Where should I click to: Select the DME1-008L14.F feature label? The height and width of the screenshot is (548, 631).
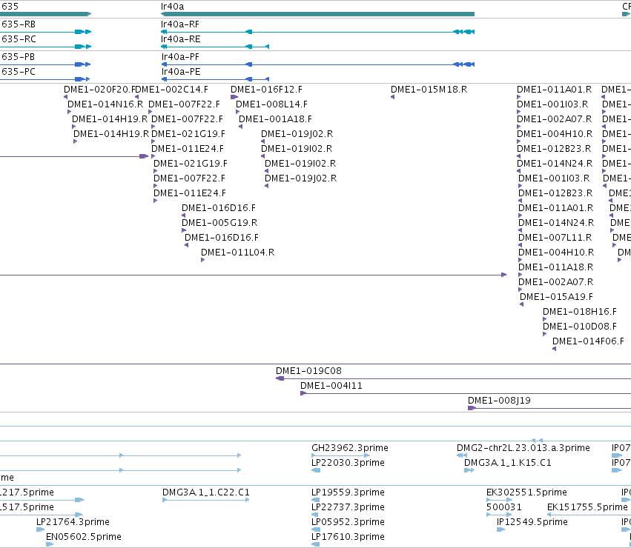coord(271,104)
